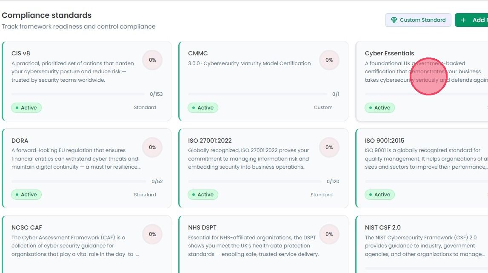This screenshot has width=488, height=273.
Task: Click the Custom Standard diamond icon
Action: [394, 20]
